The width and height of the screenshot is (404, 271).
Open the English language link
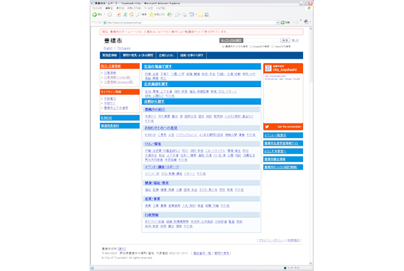point(108,48)
